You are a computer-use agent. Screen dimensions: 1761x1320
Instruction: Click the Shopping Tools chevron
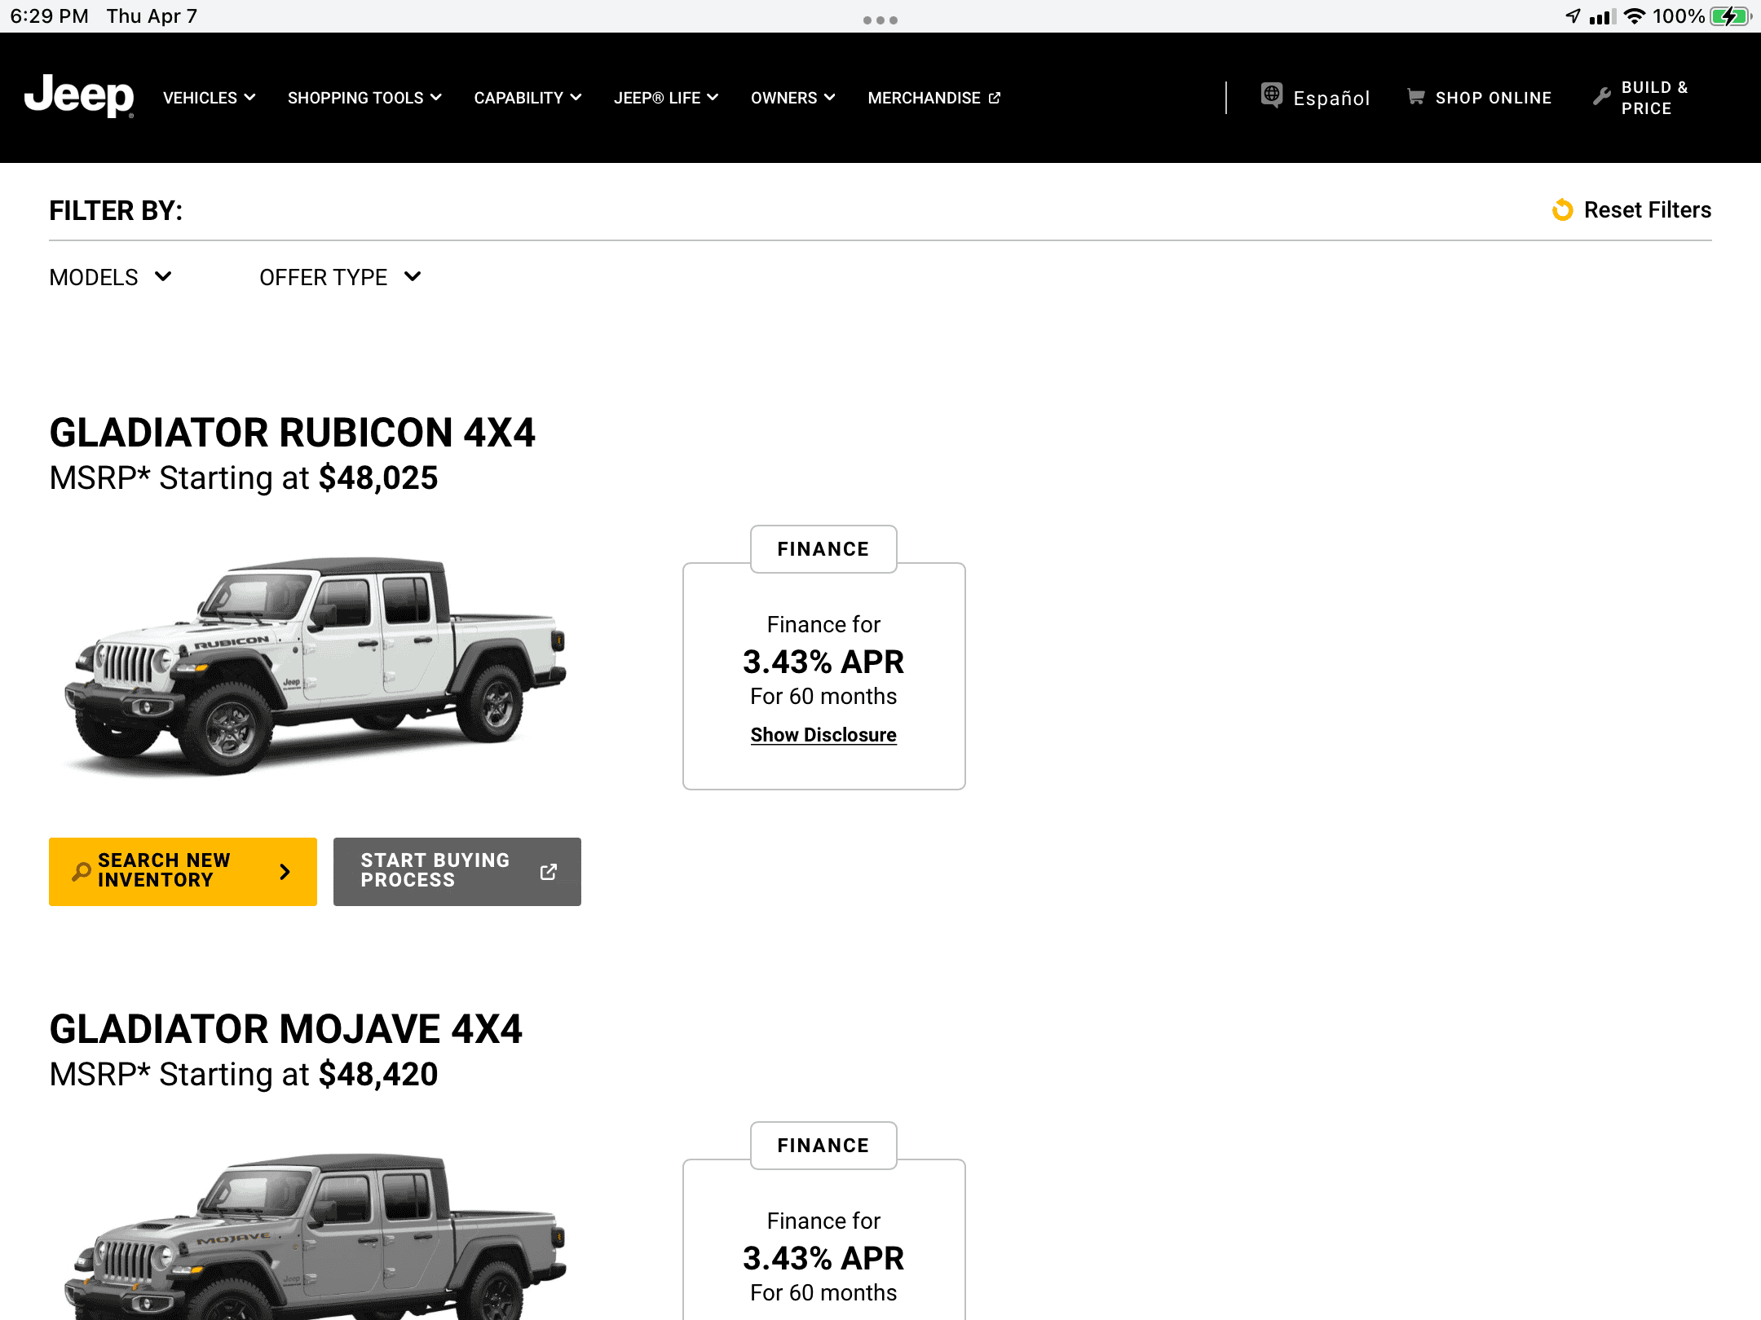436,98
